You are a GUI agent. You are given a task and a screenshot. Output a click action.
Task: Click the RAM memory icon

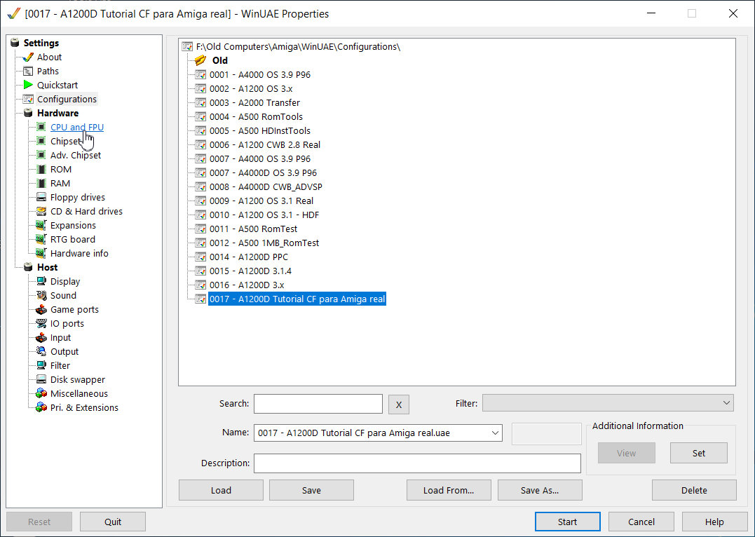(x=41, y=183)
